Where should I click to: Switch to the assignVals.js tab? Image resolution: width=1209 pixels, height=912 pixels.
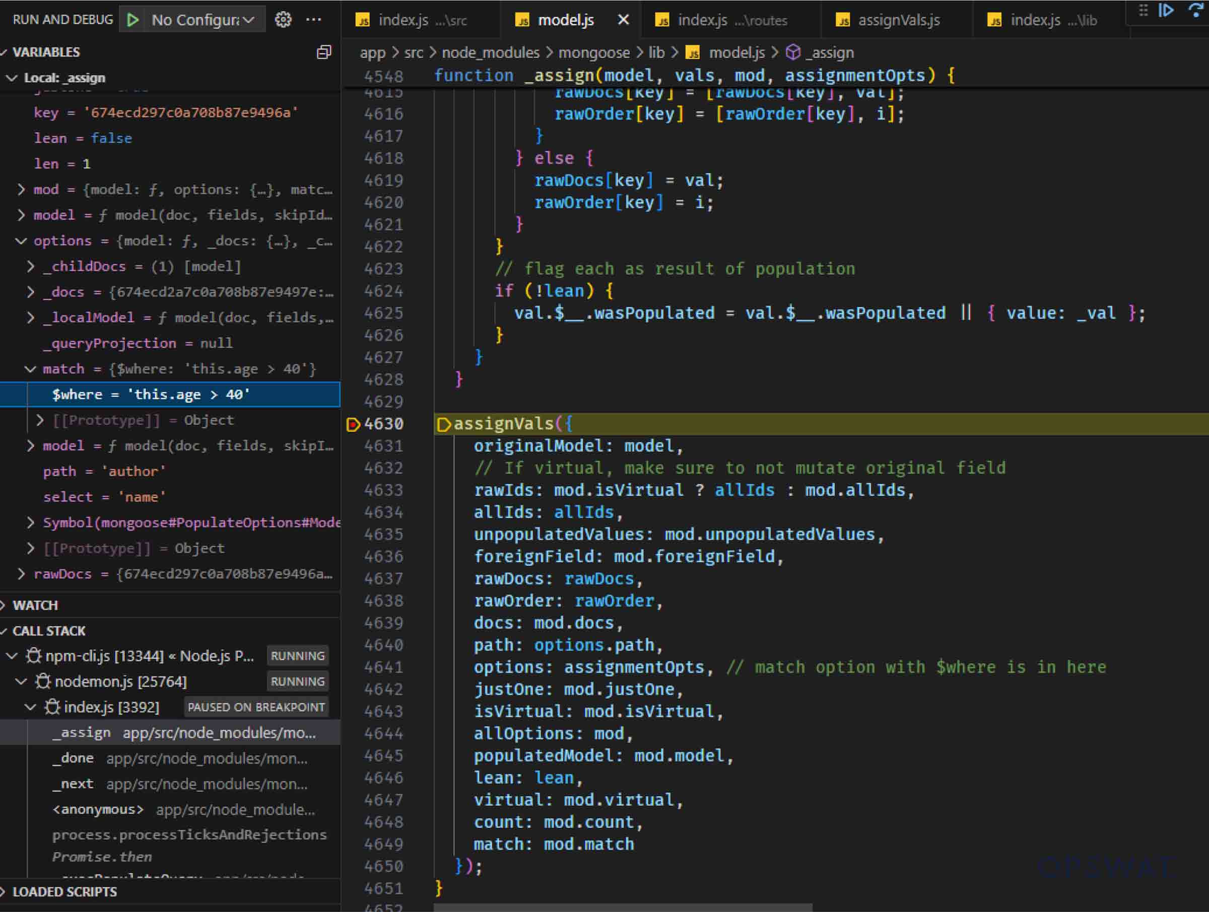coord(899,20)
